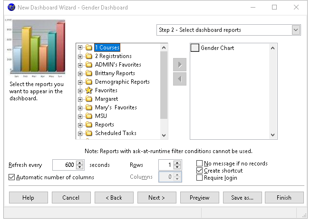This screenshot has width=311, height=222.
Task: Click the Scheduled Tasks folder icon
Action: 89,133
